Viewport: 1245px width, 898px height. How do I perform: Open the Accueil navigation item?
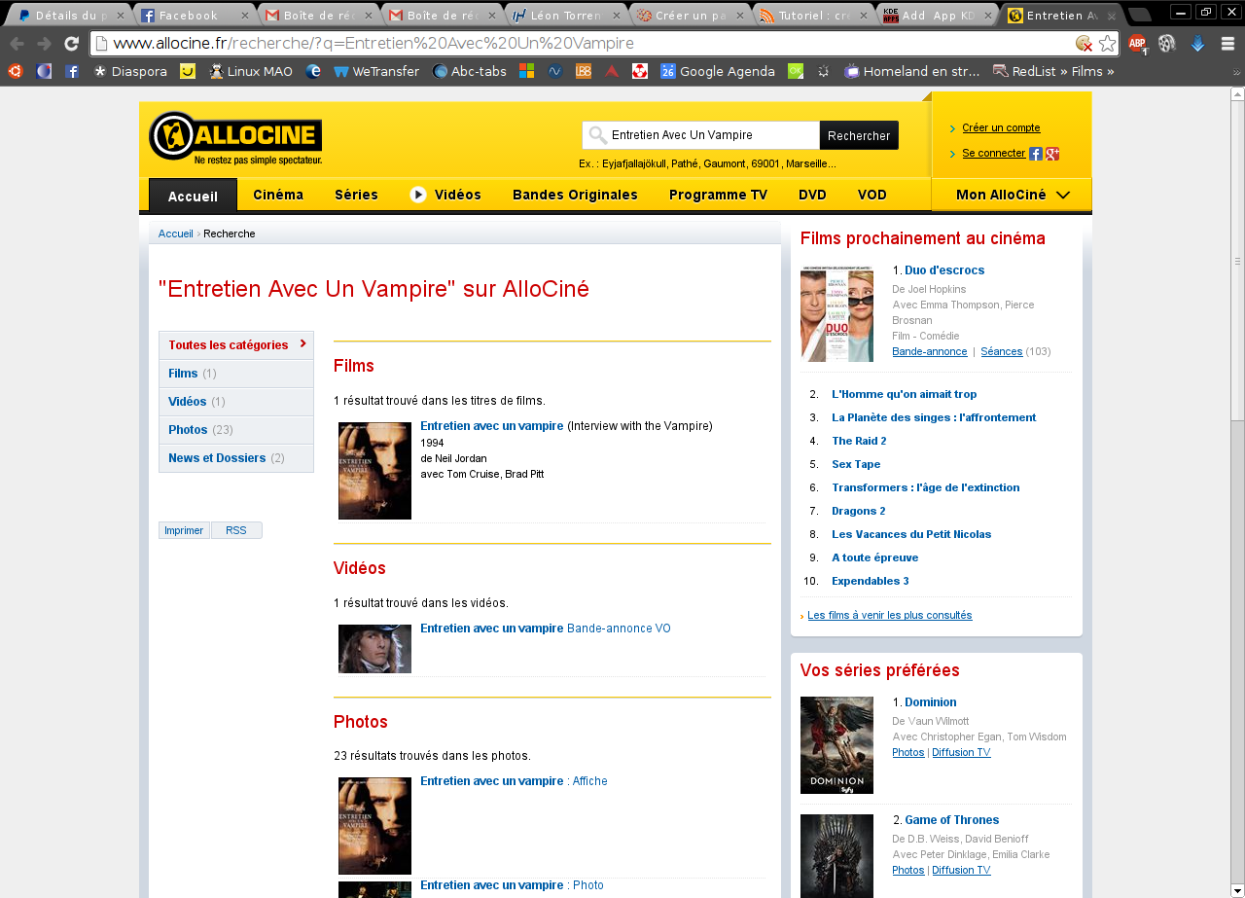click(x=193, y=196)
